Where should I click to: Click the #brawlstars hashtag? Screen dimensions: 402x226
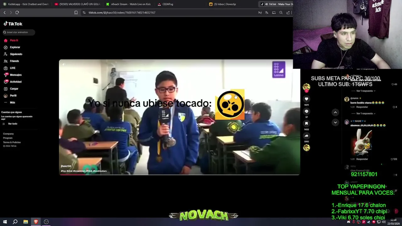point(79,171)
